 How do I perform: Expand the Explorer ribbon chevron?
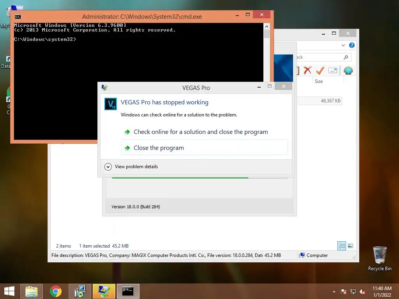(x=343, y=45)
